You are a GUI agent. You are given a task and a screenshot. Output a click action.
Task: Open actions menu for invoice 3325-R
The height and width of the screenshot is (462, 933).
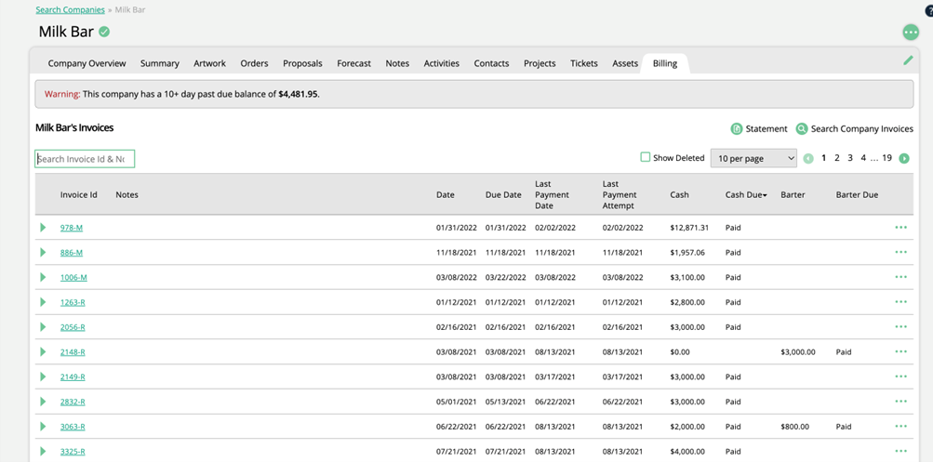pos(900,451)
